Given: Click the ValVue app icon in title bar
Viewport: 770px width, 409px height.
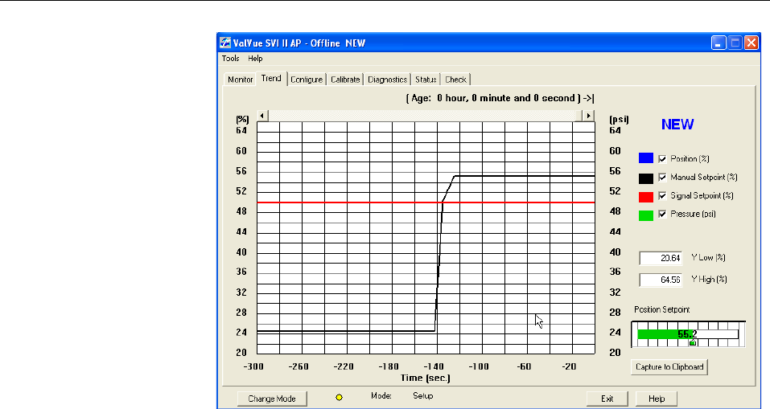Looking at the screenshot, I should click(225, 43).
